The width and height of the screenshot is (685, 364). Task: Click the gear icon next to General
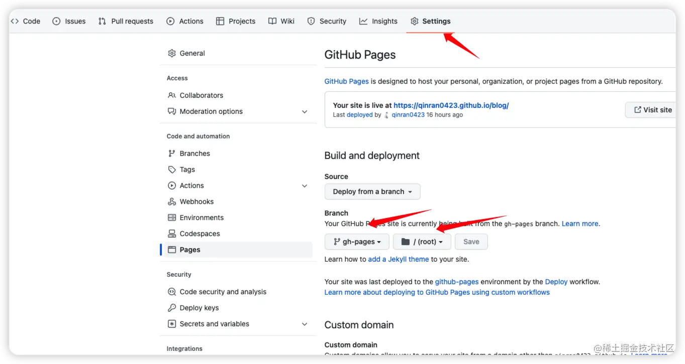[172, 53]
